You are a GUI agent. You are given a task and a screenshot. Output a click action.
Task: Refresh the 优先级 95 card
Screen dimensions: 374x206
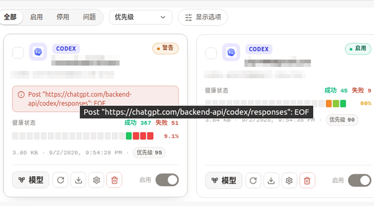(60, 180)
